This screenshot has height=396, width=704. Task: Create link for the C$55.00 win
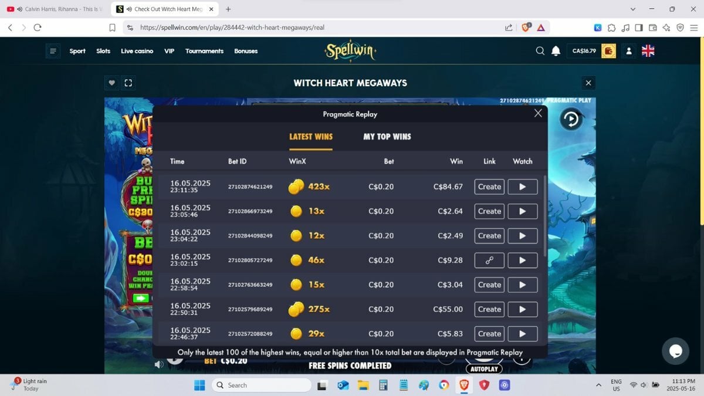489,309
